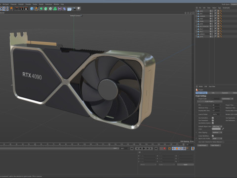The width and height of the screenshot is (237, 178).
Task: Toggle visibility dots on radiator row
Action: tap(212, 34)
